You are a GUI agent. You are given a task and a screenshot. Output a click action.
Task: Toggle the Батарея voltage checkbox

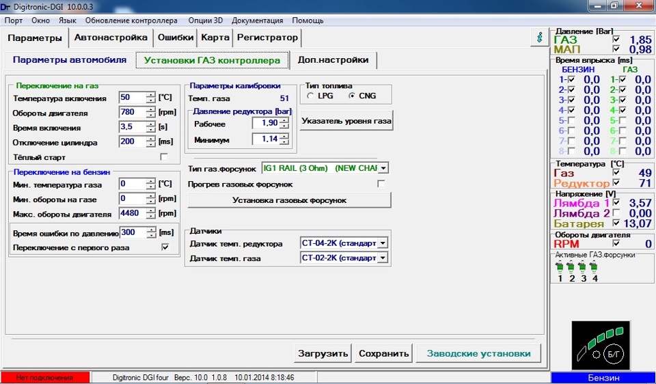616,223
